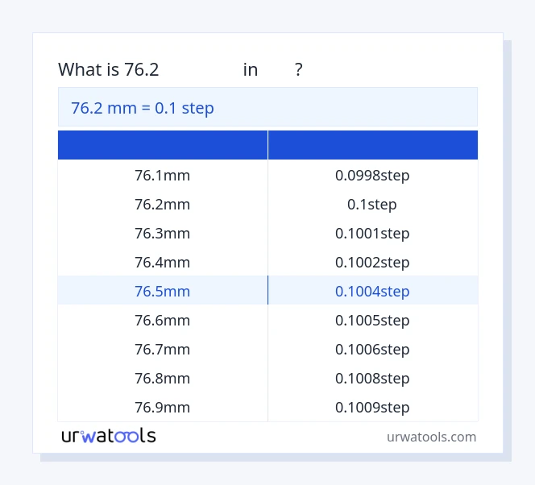Select the 76.7mm table cell
This screenshot has width=535, height=485.
click(163, 349)
